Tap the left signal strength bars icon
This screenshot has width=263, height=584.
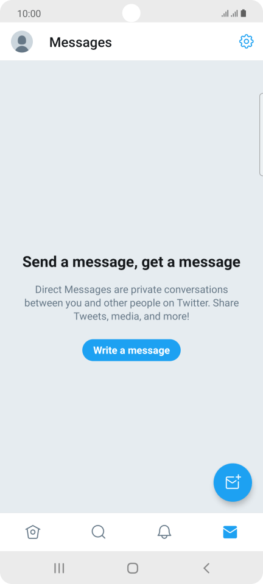[225, 14]
